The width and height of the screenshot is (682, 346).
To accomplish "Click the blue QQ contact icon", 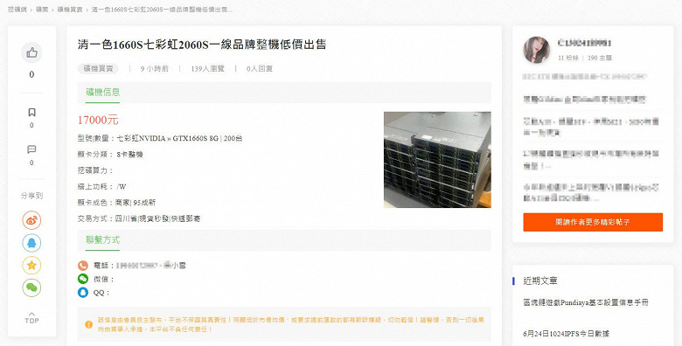I will [83, 293].
